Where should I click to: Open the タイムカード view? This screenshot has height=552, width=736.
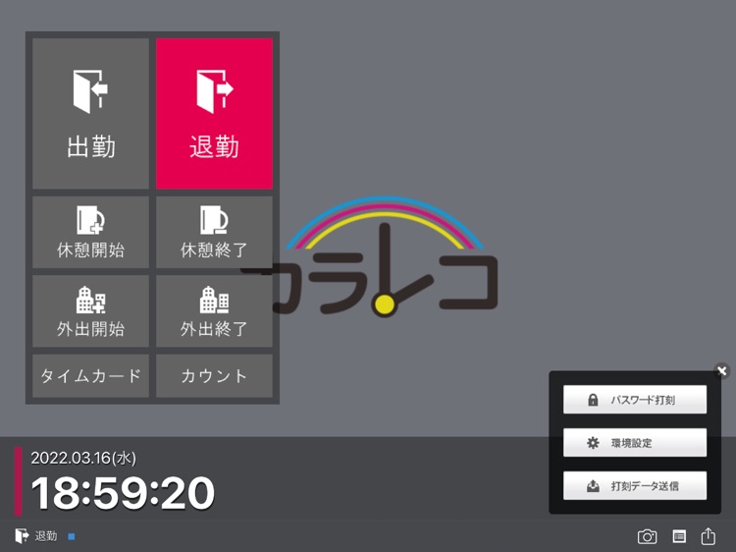coord(90,376)
